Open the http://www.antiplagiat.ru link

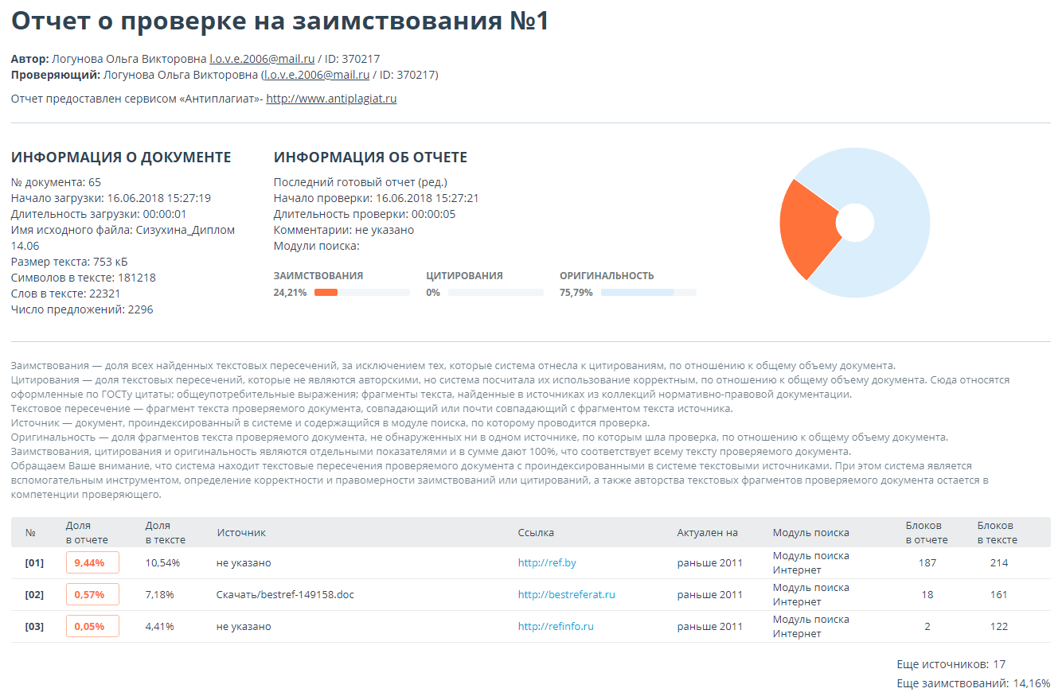click(331, 99)
